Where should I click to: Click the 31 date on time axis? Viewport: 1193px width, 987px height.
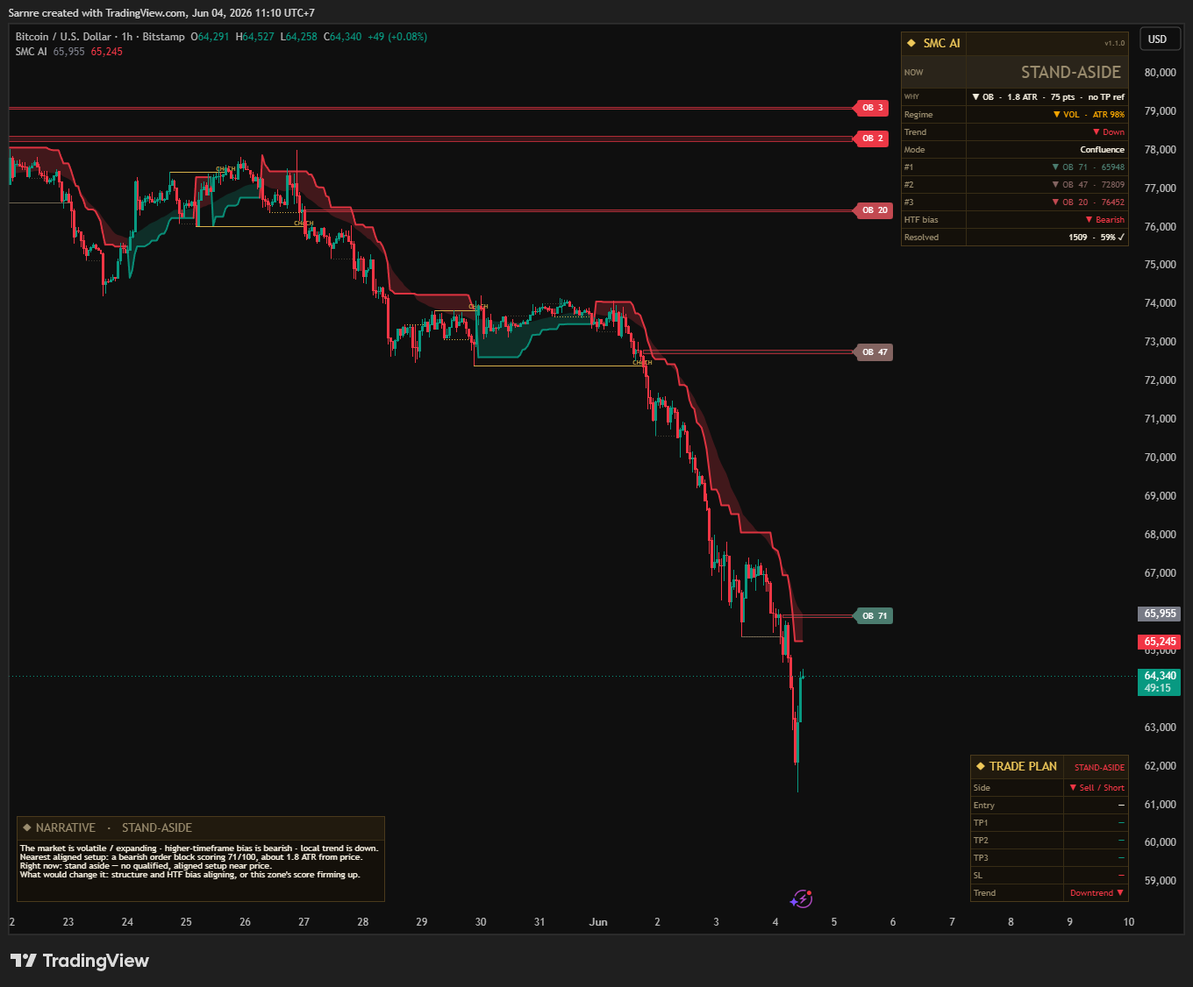[539, 922]
